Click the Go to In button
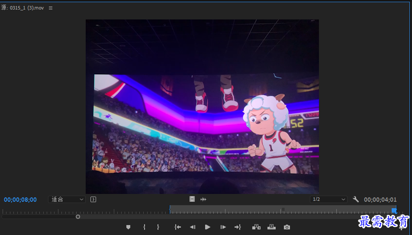The height and width of the screenshot is (235, 412). click(177, 227)
